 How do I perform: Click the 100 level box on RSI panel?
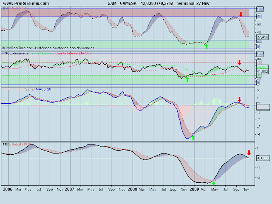260,54
